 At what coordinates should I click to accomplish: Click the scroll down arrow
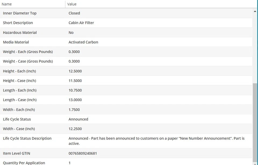point(255,163)
